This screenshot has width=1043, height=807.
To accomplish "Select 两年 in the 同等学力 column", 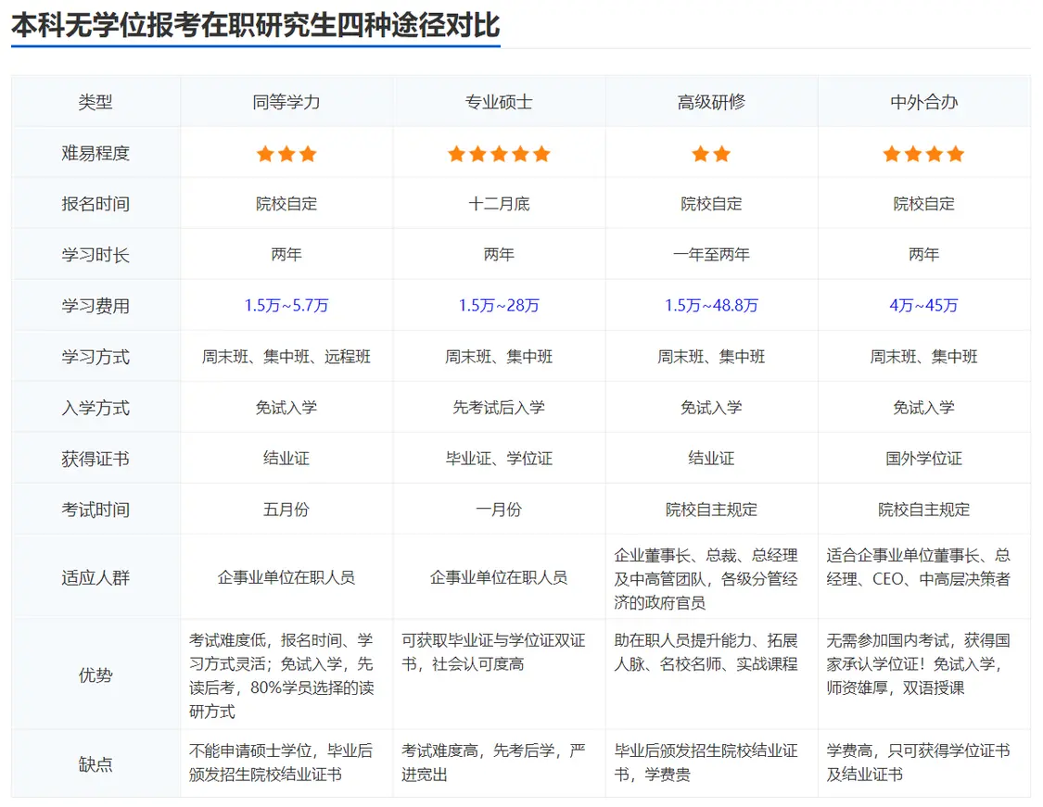I will click(286, 255).
